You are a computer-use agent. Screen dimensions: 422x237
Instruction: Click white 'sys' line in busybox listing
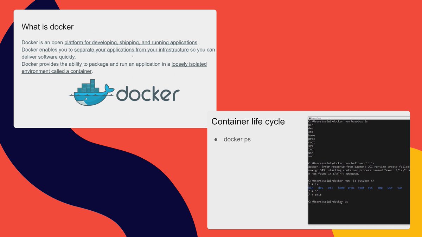click(x=311, y=146)
